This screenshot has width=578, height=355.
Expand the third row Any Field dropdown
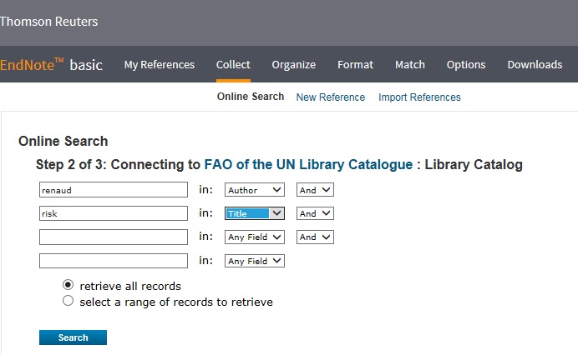255,237
